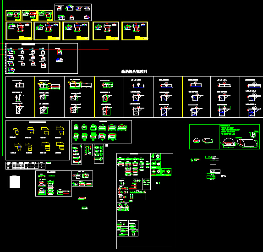Select the white heading text above panel row
263x252 pixels.
(134, 71)
